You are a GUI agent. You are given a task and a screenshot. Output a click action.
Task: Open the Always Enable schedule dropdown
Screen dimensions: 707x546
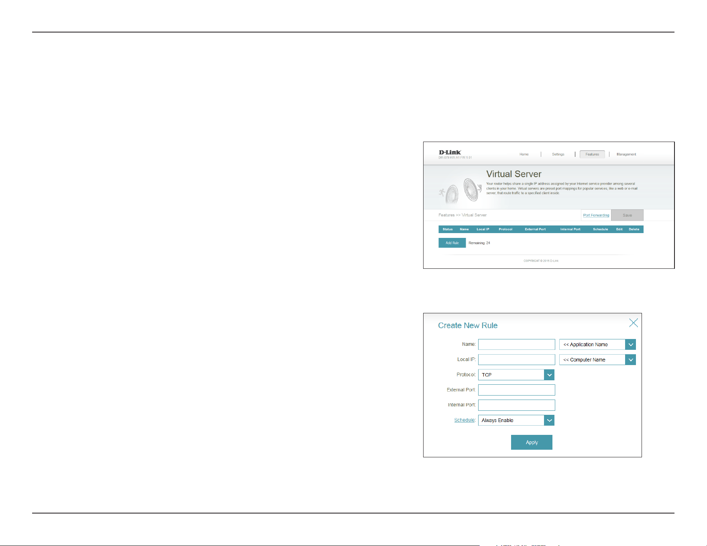click(x=516, y=420)
